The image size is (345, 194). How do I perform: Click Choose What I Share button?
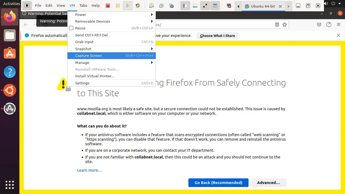coord(218,36)
